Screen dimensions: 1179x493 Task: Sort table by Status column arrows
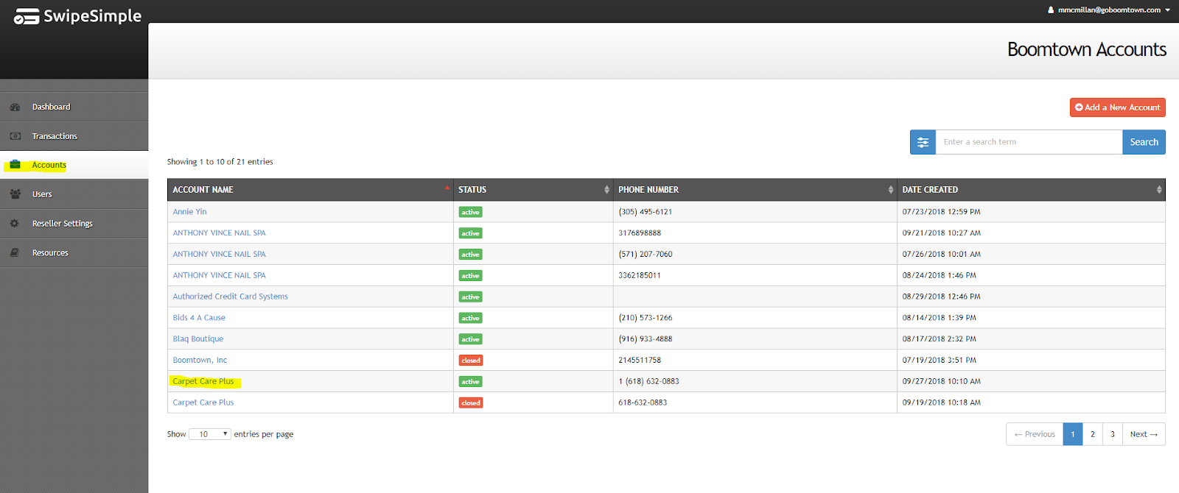pyautogui.click(x=606, y=190)
